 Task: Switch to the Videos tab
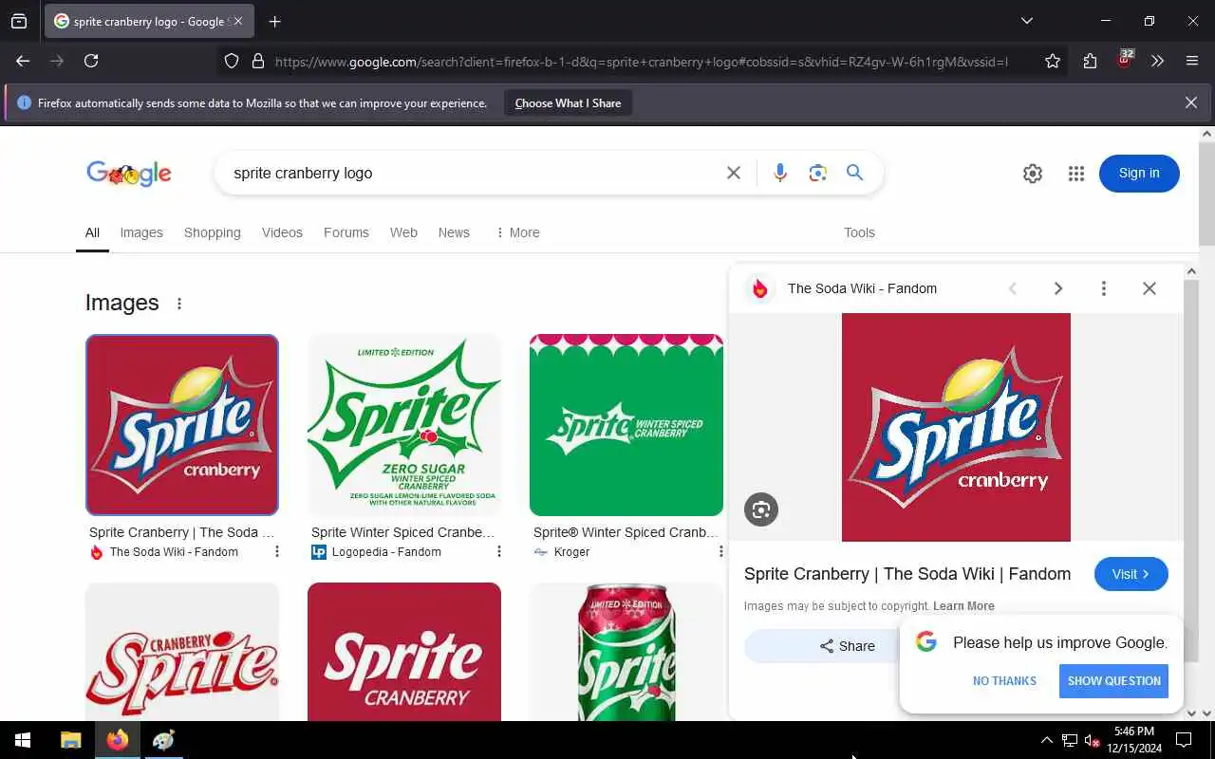point(282,232)
